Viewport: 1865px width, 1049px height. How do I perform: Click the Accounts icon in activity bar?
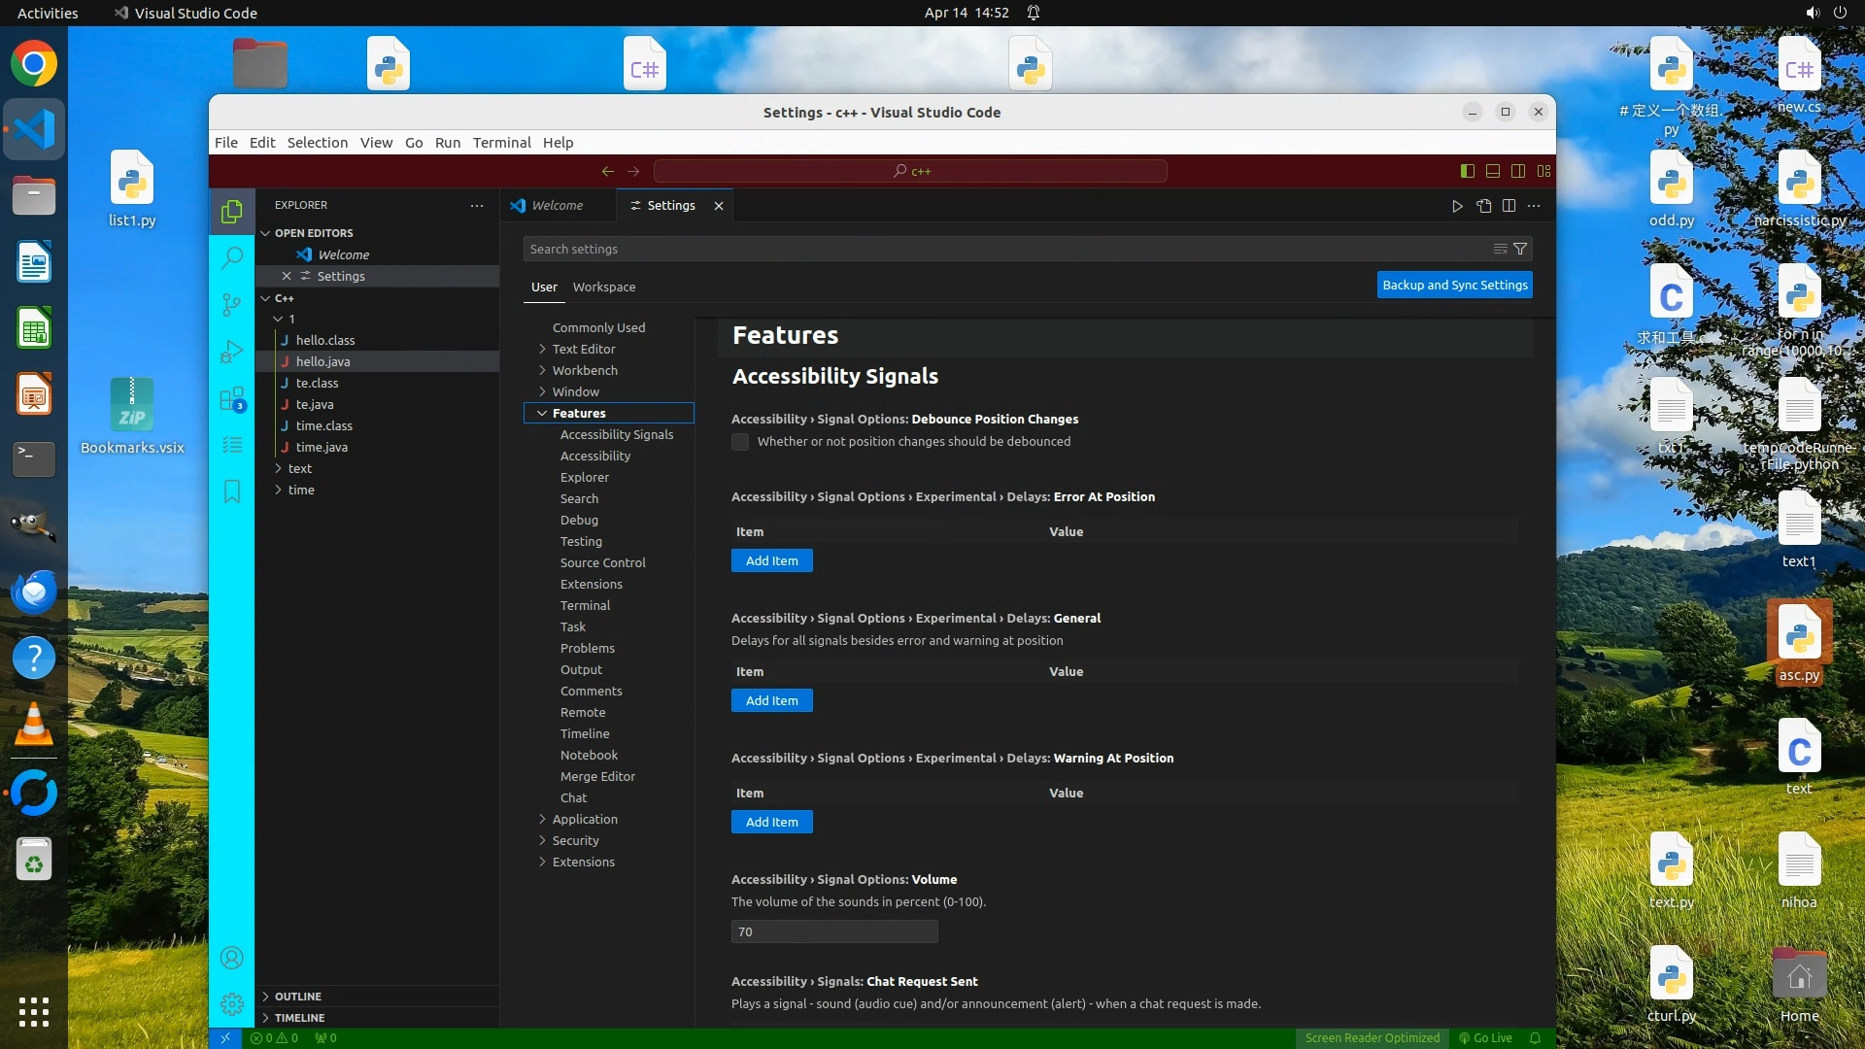[x=231, y=958]
